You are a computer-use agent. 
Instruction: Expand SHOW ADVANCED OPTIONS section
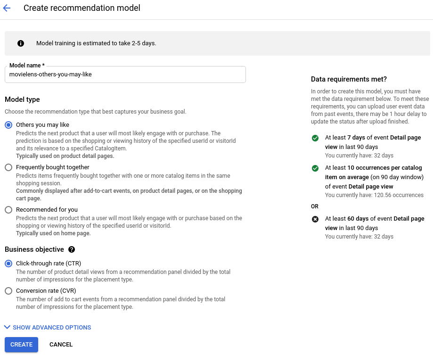52,327
